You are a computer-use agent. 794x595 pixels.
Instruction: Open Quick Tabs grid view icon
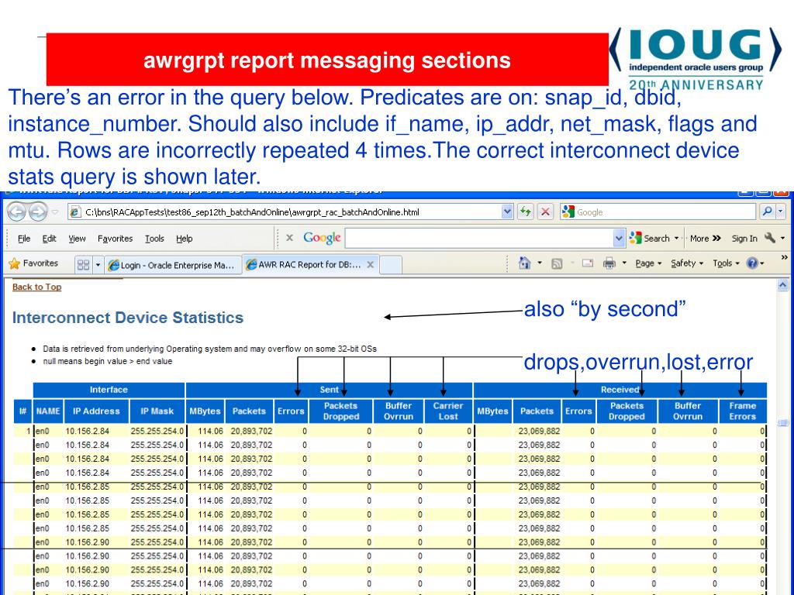tap(84, 265)
